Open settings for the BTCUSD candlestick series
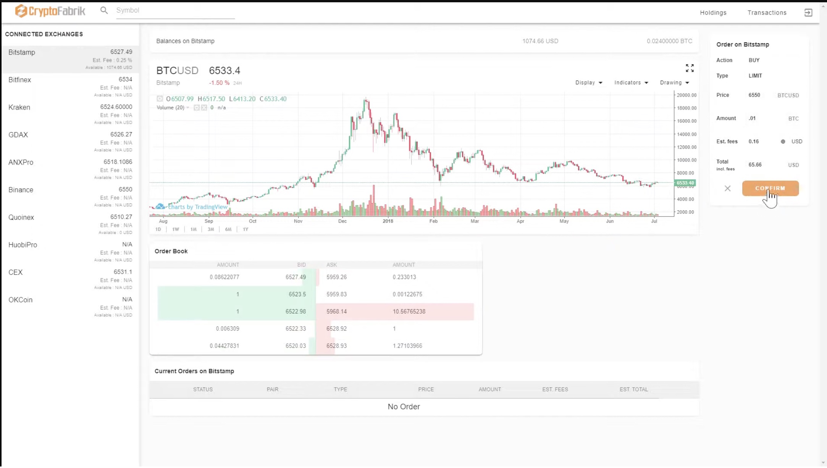The width and height of the screenshot is (827, 468). [160, 98]
